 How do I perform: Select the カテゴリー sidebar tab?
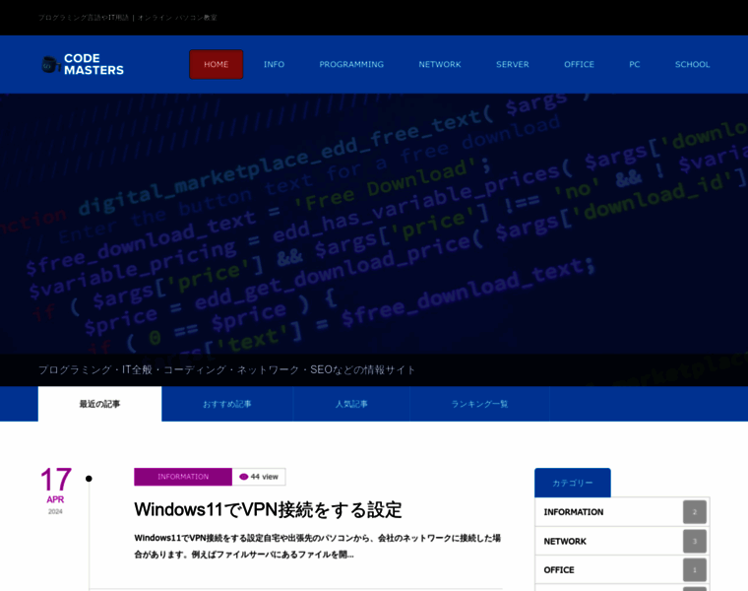pos(573,483)
